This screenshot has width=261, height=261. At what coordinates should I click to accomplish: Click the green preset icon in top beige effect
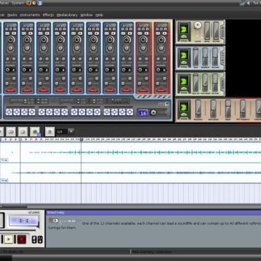pyautogui.click(x=184, y=29)
